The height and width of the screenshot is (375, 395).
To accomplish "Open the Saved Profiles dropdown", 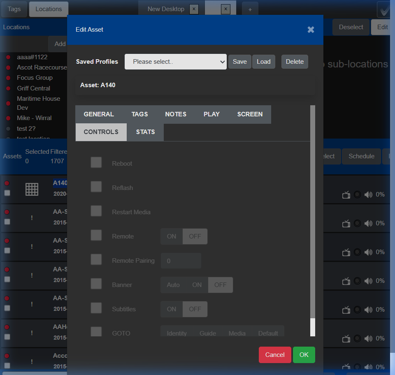I will click(x=176, y=62).
